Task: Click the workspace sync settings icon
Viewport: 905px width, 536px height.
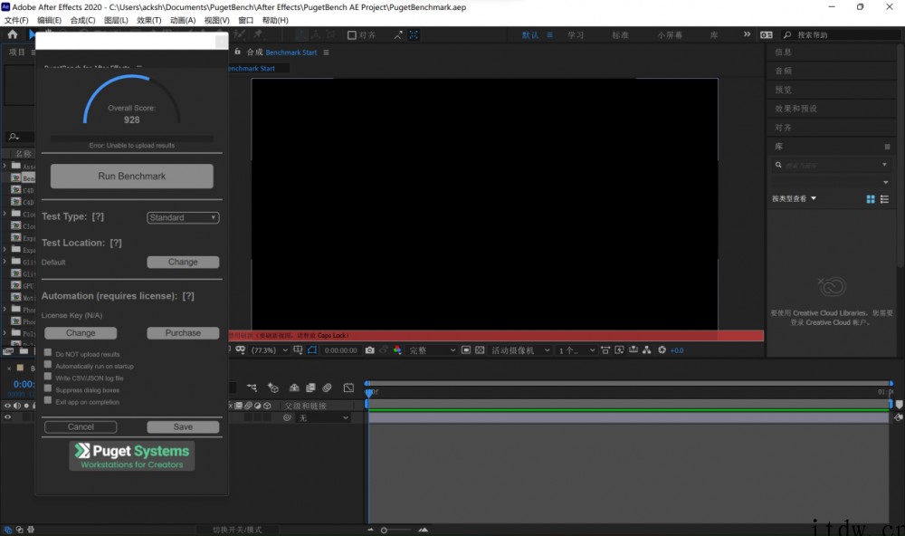Action: pos(766,35)
